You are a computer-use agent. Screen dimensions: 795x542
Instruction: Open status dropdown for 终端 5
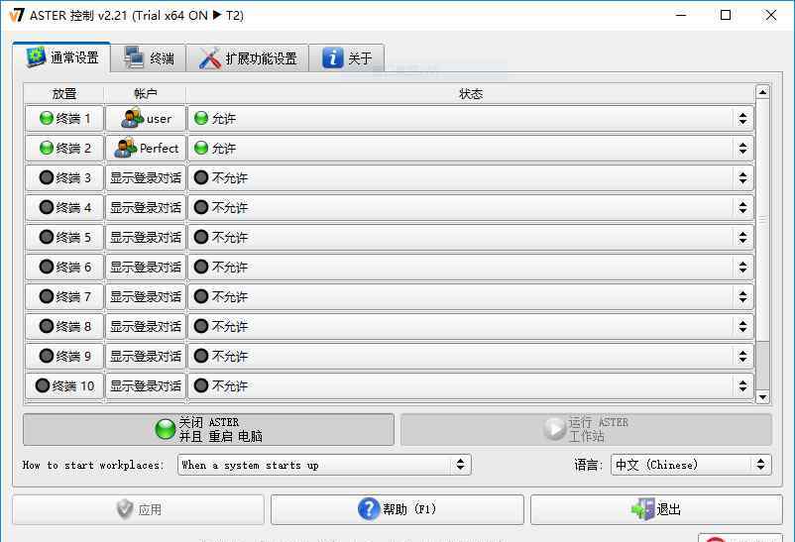click(x=471, y=237)
